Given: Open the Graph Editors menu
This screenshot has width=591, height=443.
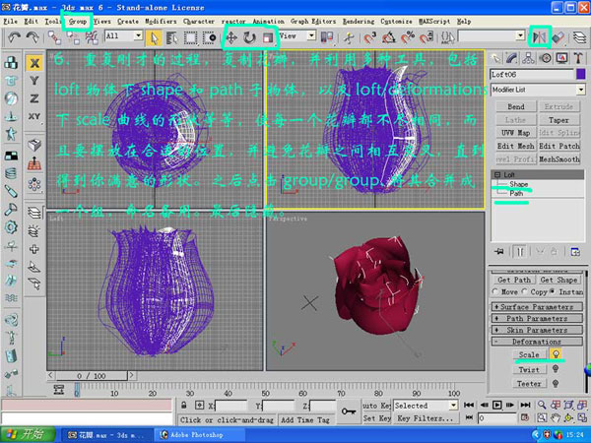Looking at the screenshot, I should 313,22.
